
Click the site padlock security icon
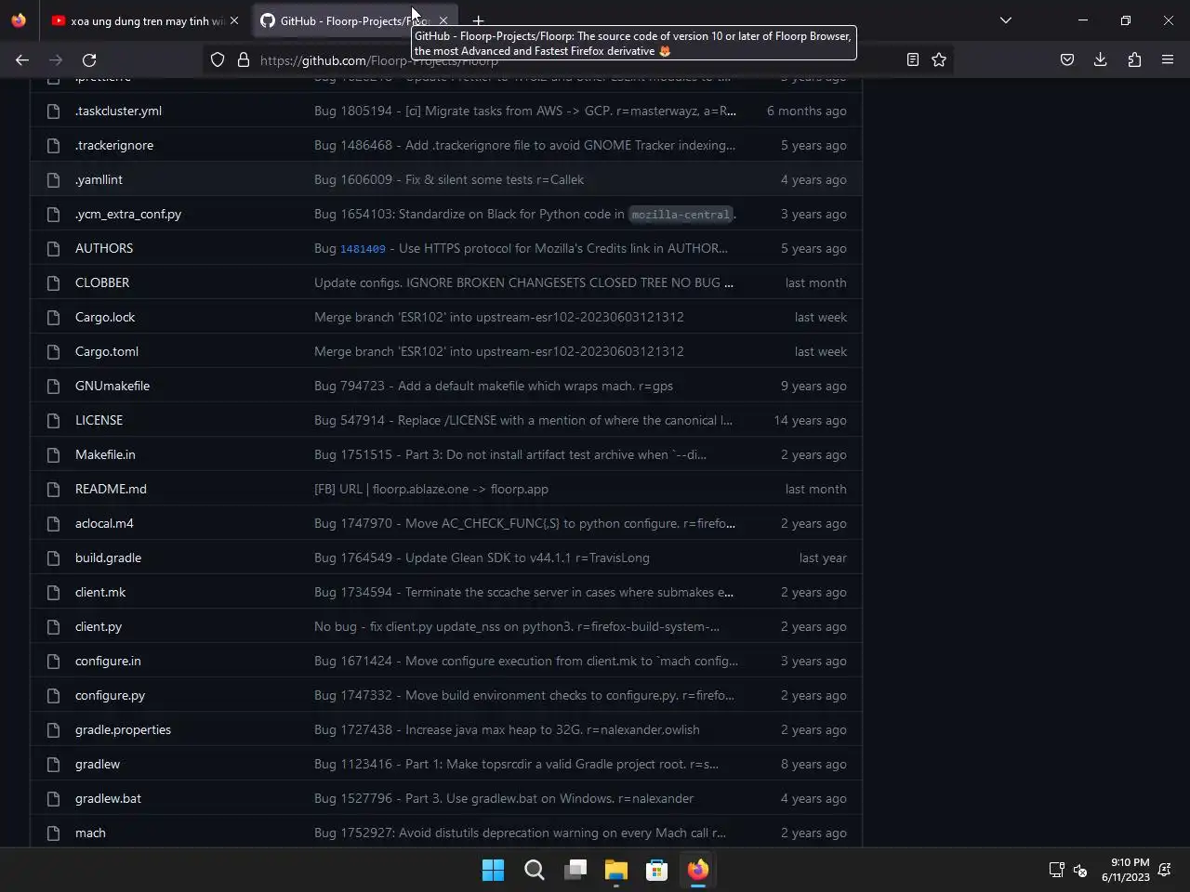[x=244, y=59]
